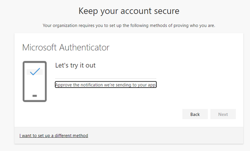Select the focused 'Approve the notification' text
The image size is (250, 151).
click(x=106, y=85)
